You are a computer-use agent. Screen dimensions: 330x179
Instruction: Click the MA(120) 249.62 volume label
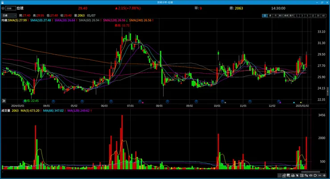click(x=79, y=111)
